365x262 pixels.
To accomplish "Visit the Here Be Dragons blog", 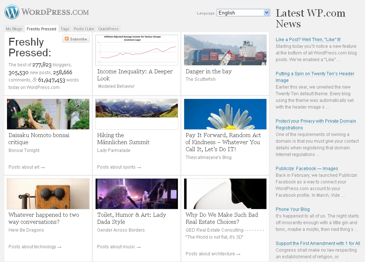I will (26, 230).
